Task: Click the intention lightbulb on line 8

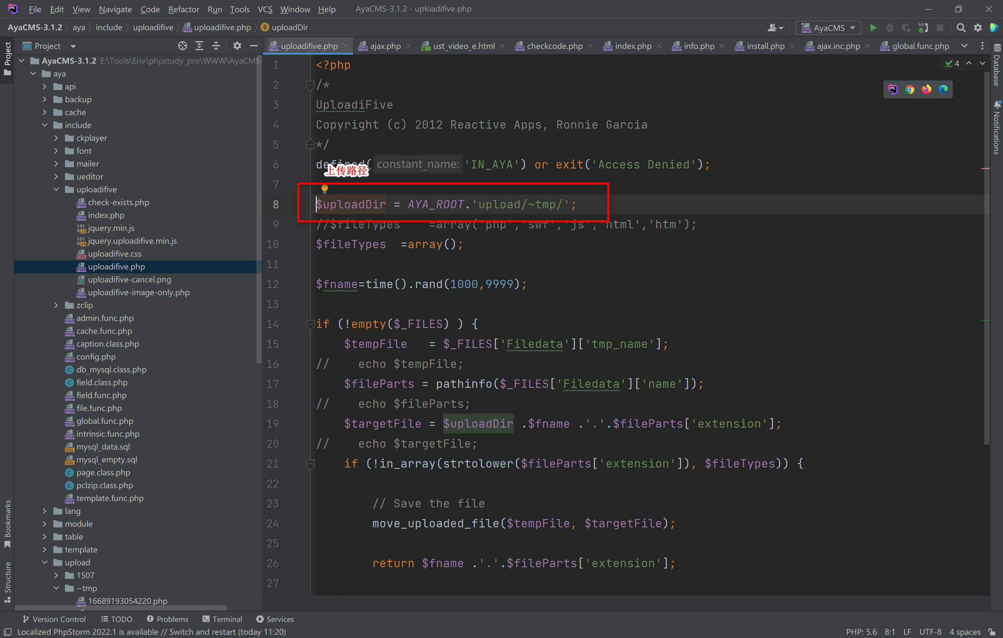Action: pyautogui.click(x=324, y=189)
